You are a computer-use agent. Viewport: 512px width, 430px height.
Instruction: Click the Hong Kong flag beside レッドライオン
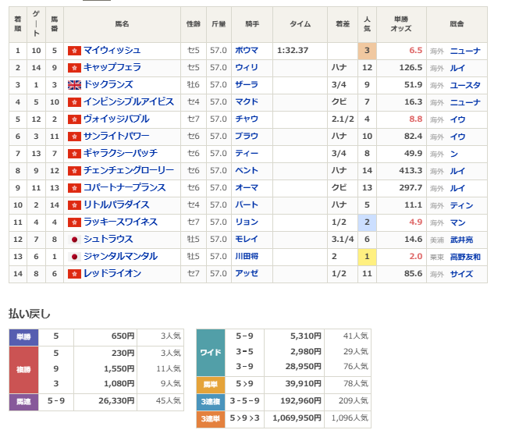pos(75,274)
